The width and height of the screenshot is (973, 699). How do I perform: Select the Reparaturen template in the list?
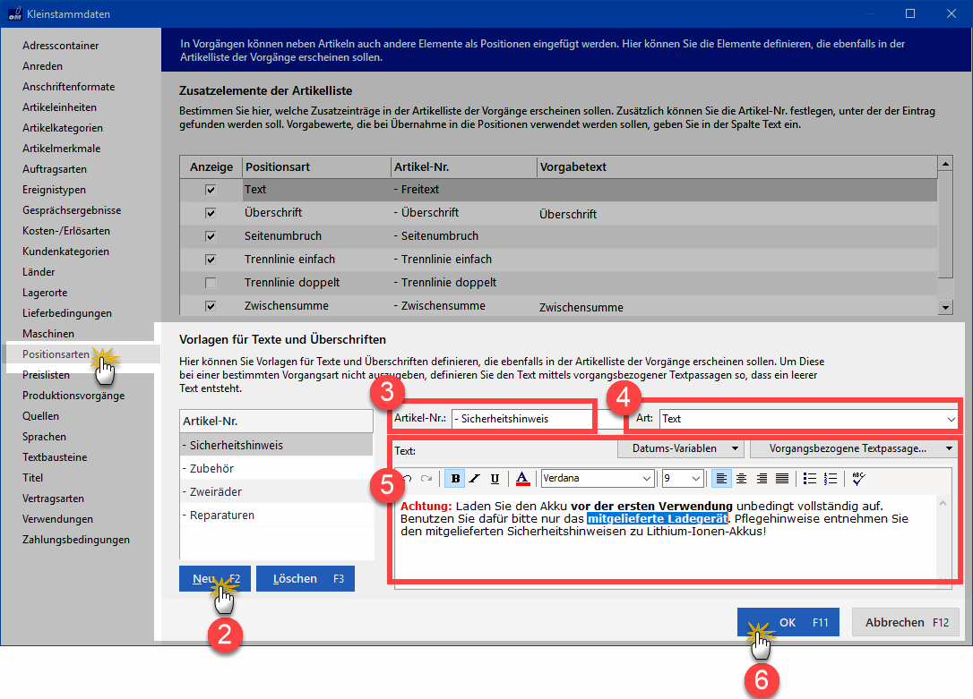(x=276, y=515)
